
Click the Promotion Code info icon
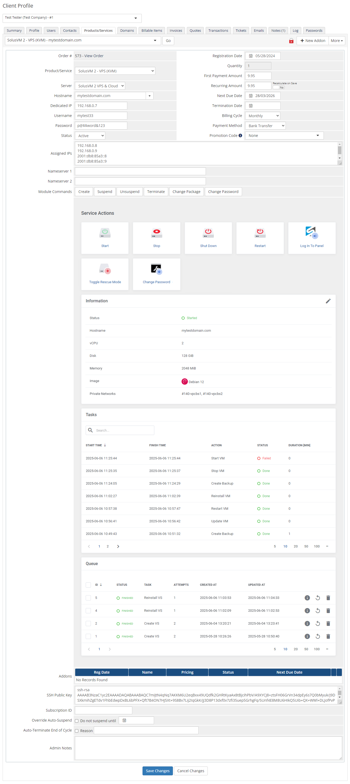click(240, 136)
